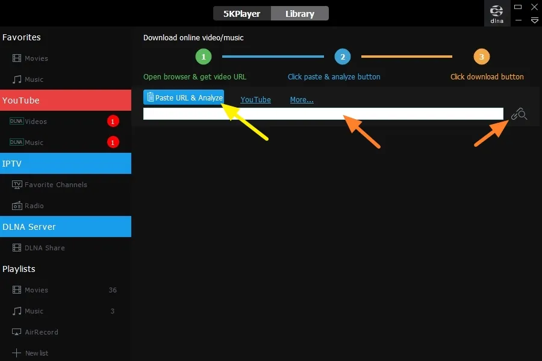Click the video URL input field
The width and height of the screenshot is (542, 361).
pos(323,114)
